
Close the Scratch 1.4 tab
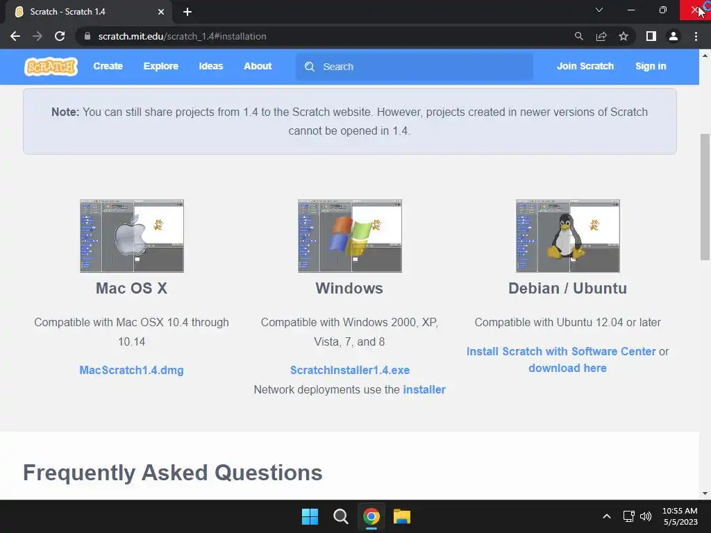tap(161, 12)
